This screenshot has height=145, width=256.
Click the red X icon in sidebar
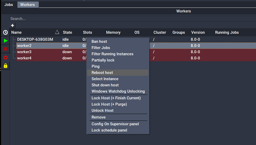[5, 49]
